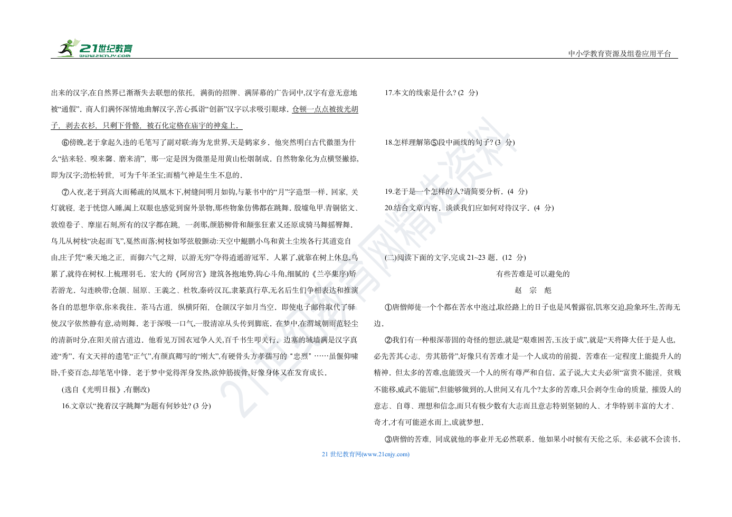Click the first line starting 出来的汉字,在自然界
This screenshot has width=732, height=517.
click(x=204, y=93)
